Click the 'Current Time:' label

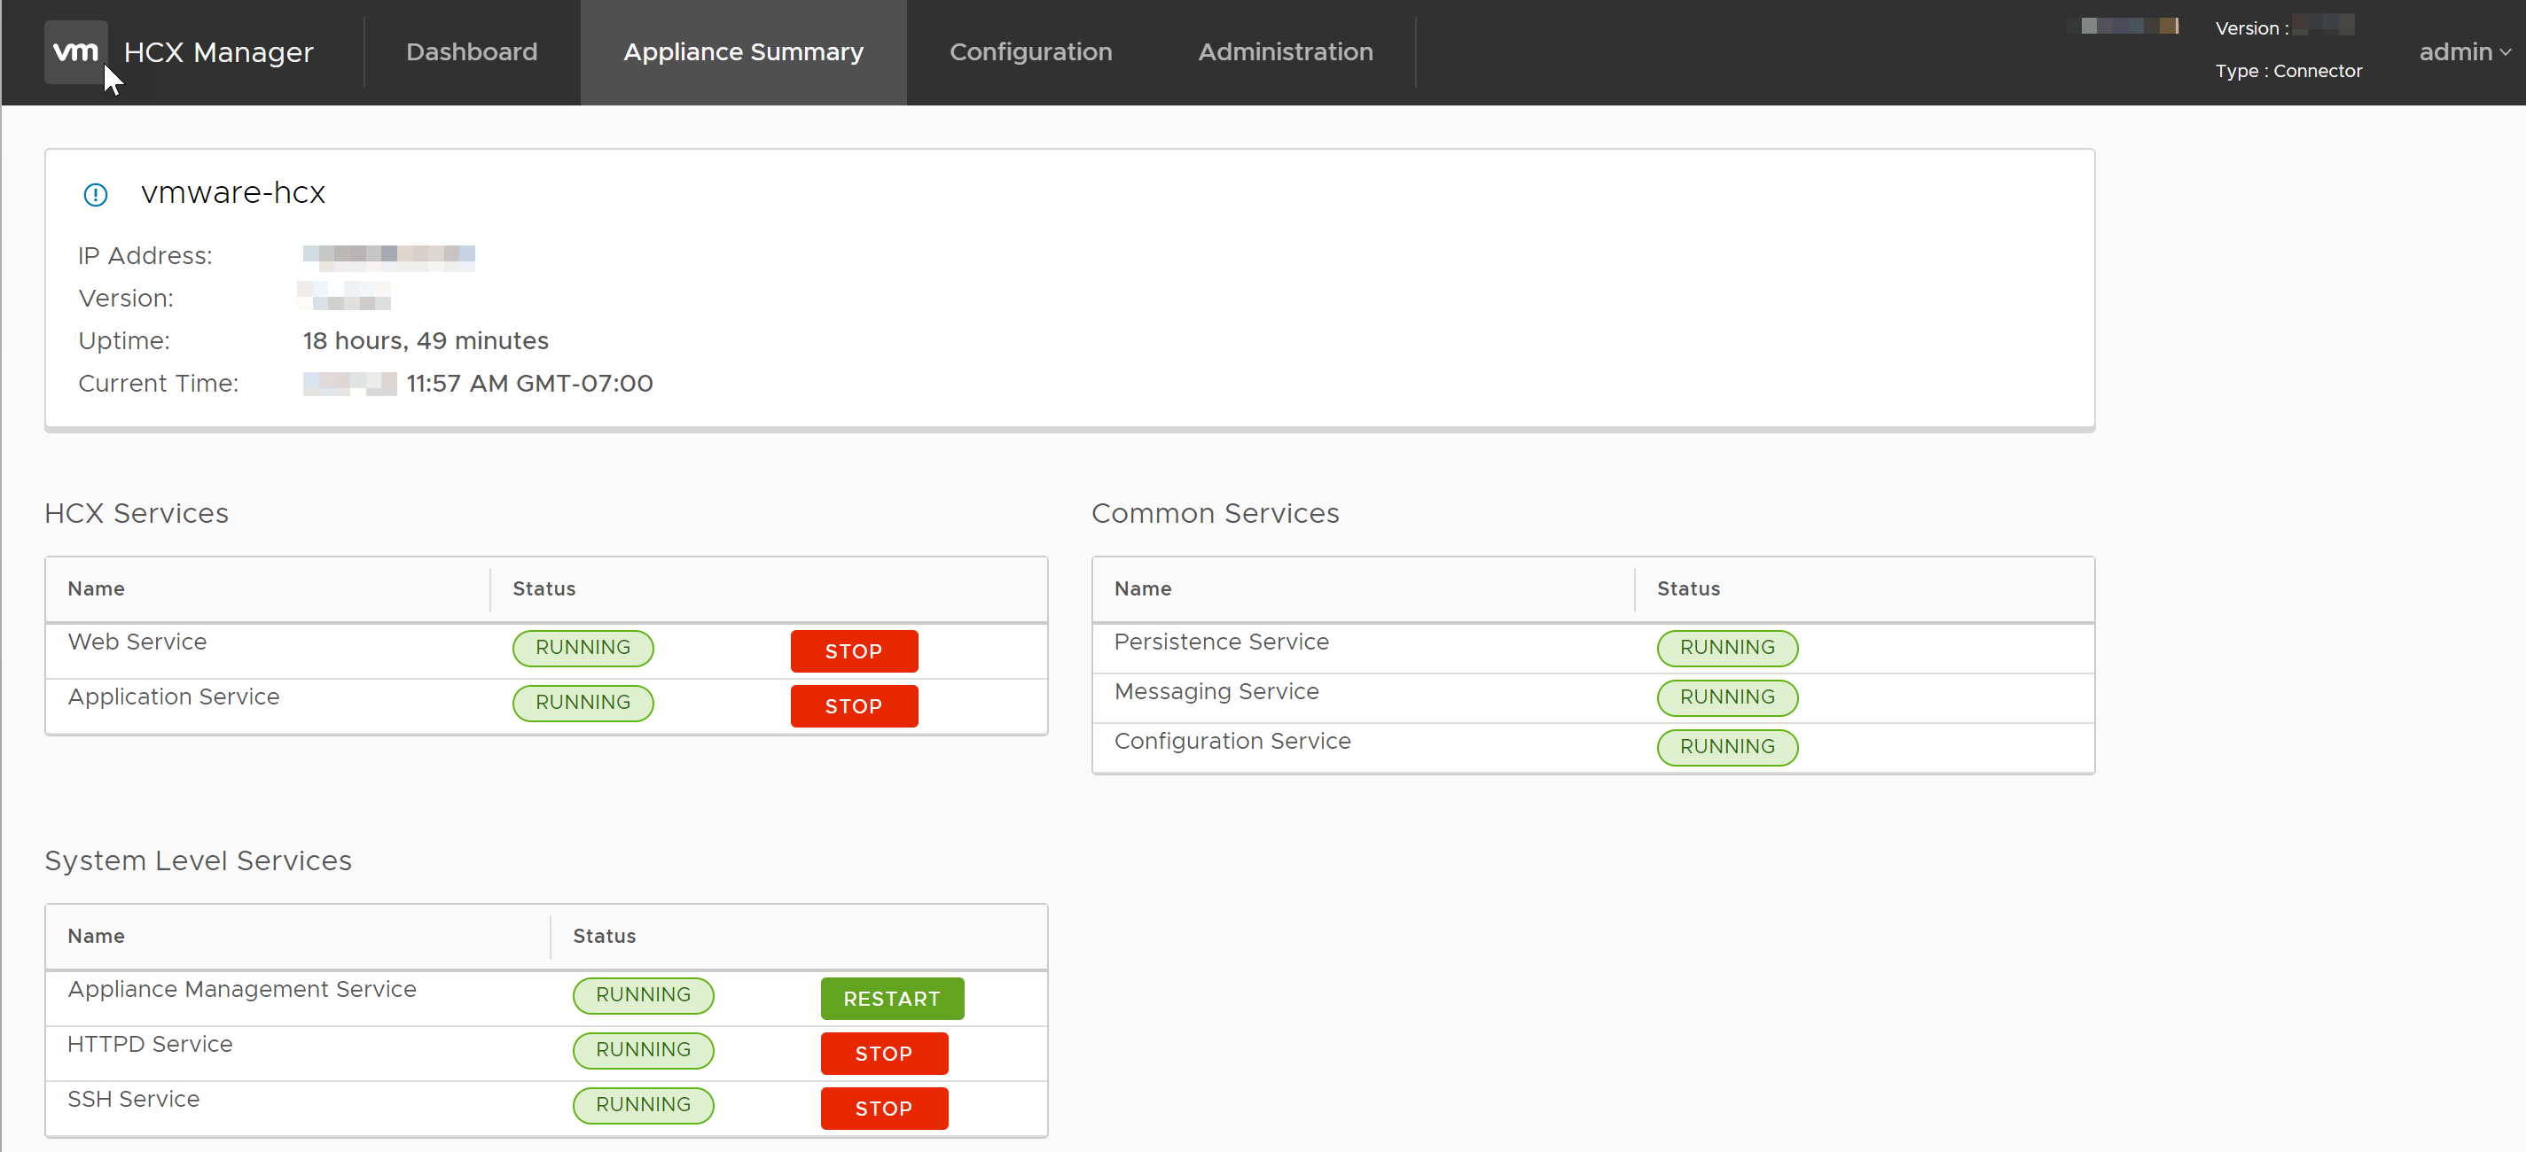click(x=159, y=384)
